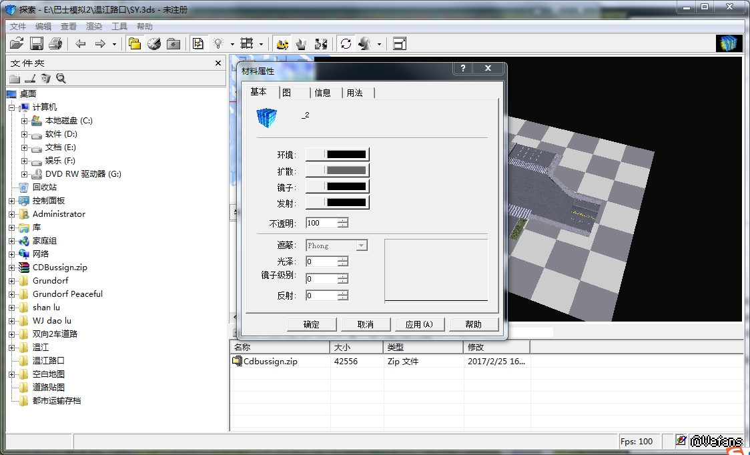This screenshot has width=750, height=455.
Task: Toggle the folders panel toolbar button
Action: click(135, 44)
